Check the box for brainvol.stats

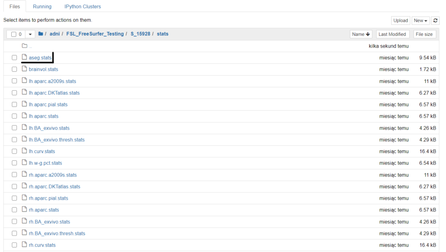click(14, 69)
